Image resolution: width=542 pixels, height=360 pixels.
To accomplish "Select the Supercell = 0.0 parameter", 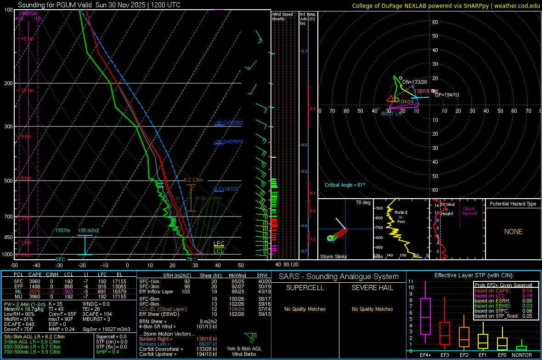I will tap(111, 337).
